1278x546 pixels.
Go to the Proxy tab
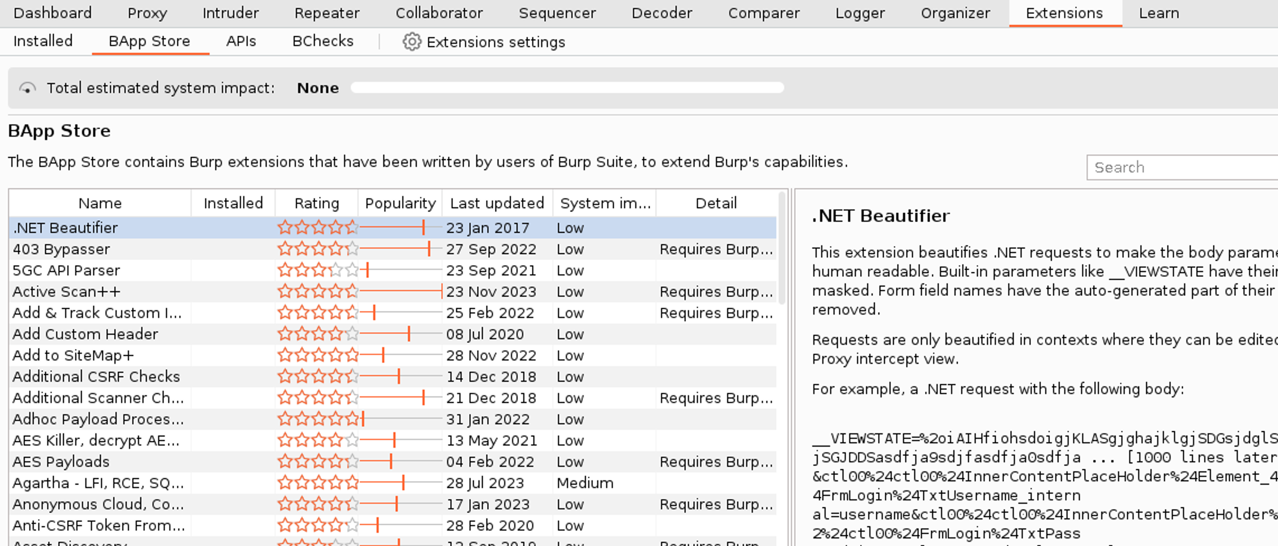point(147,13)
